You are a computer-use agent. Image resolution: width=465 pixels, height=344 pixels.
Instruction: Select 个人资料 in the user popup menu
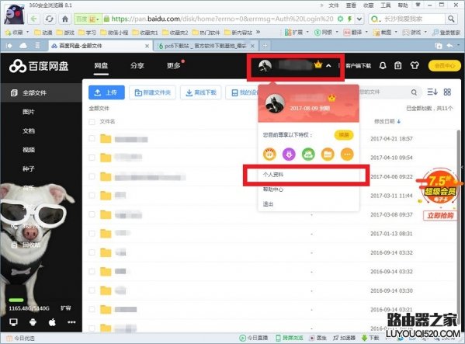273,175
